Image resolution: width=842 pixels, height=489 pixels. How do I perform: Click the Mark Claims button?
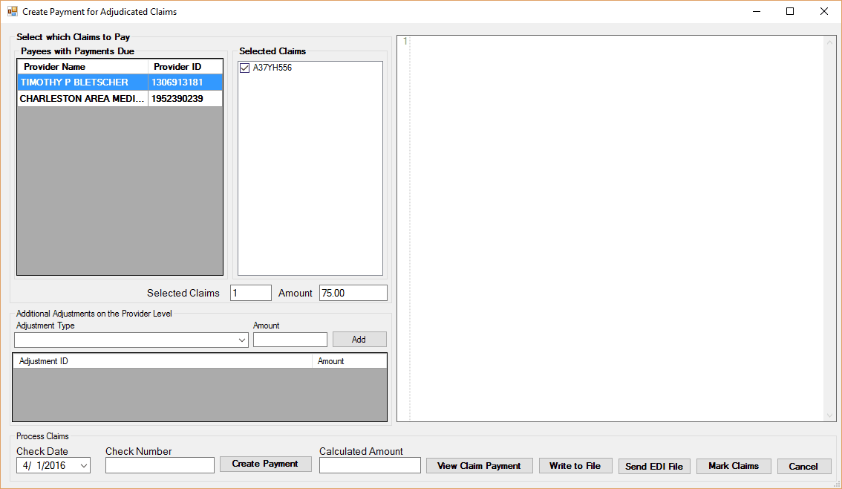733,466
